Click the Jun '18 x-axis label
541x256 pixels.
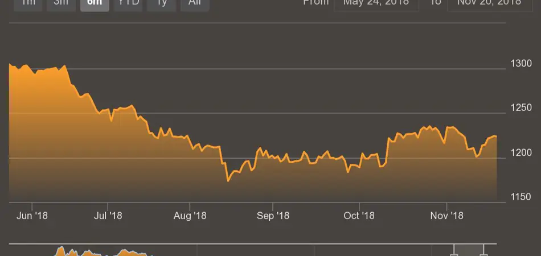[32, 216]
